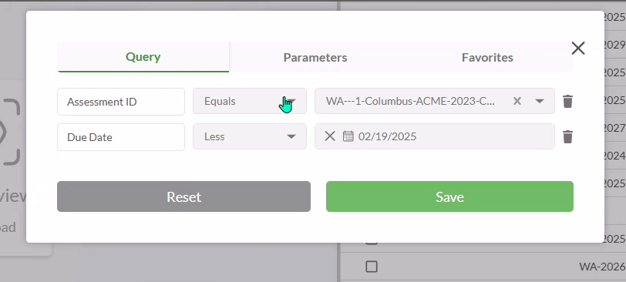Viewport: 626px width, 282px height.
Task: Open the Equals operator dropdown
Action: [250, 101]
